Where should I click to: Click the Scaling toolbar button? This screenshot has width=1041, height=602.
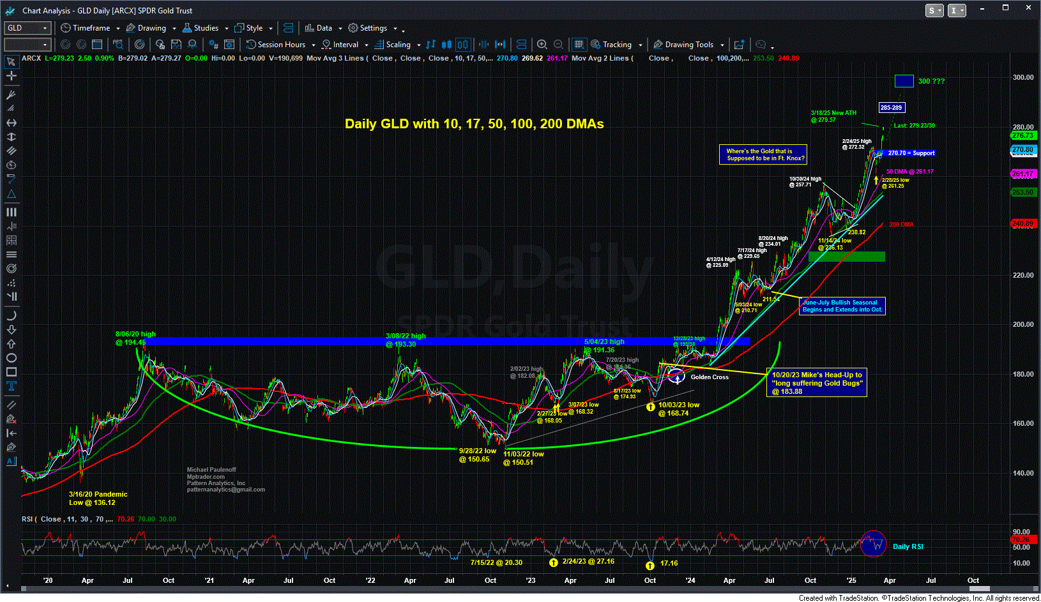coord(393,45)
